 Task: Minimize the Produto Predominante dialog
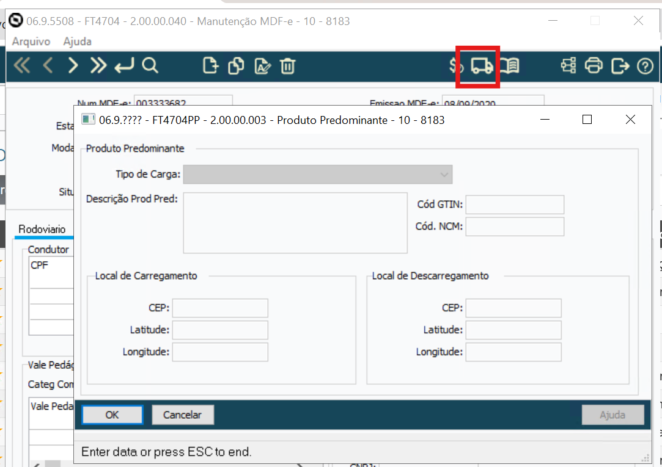point(545,120)
